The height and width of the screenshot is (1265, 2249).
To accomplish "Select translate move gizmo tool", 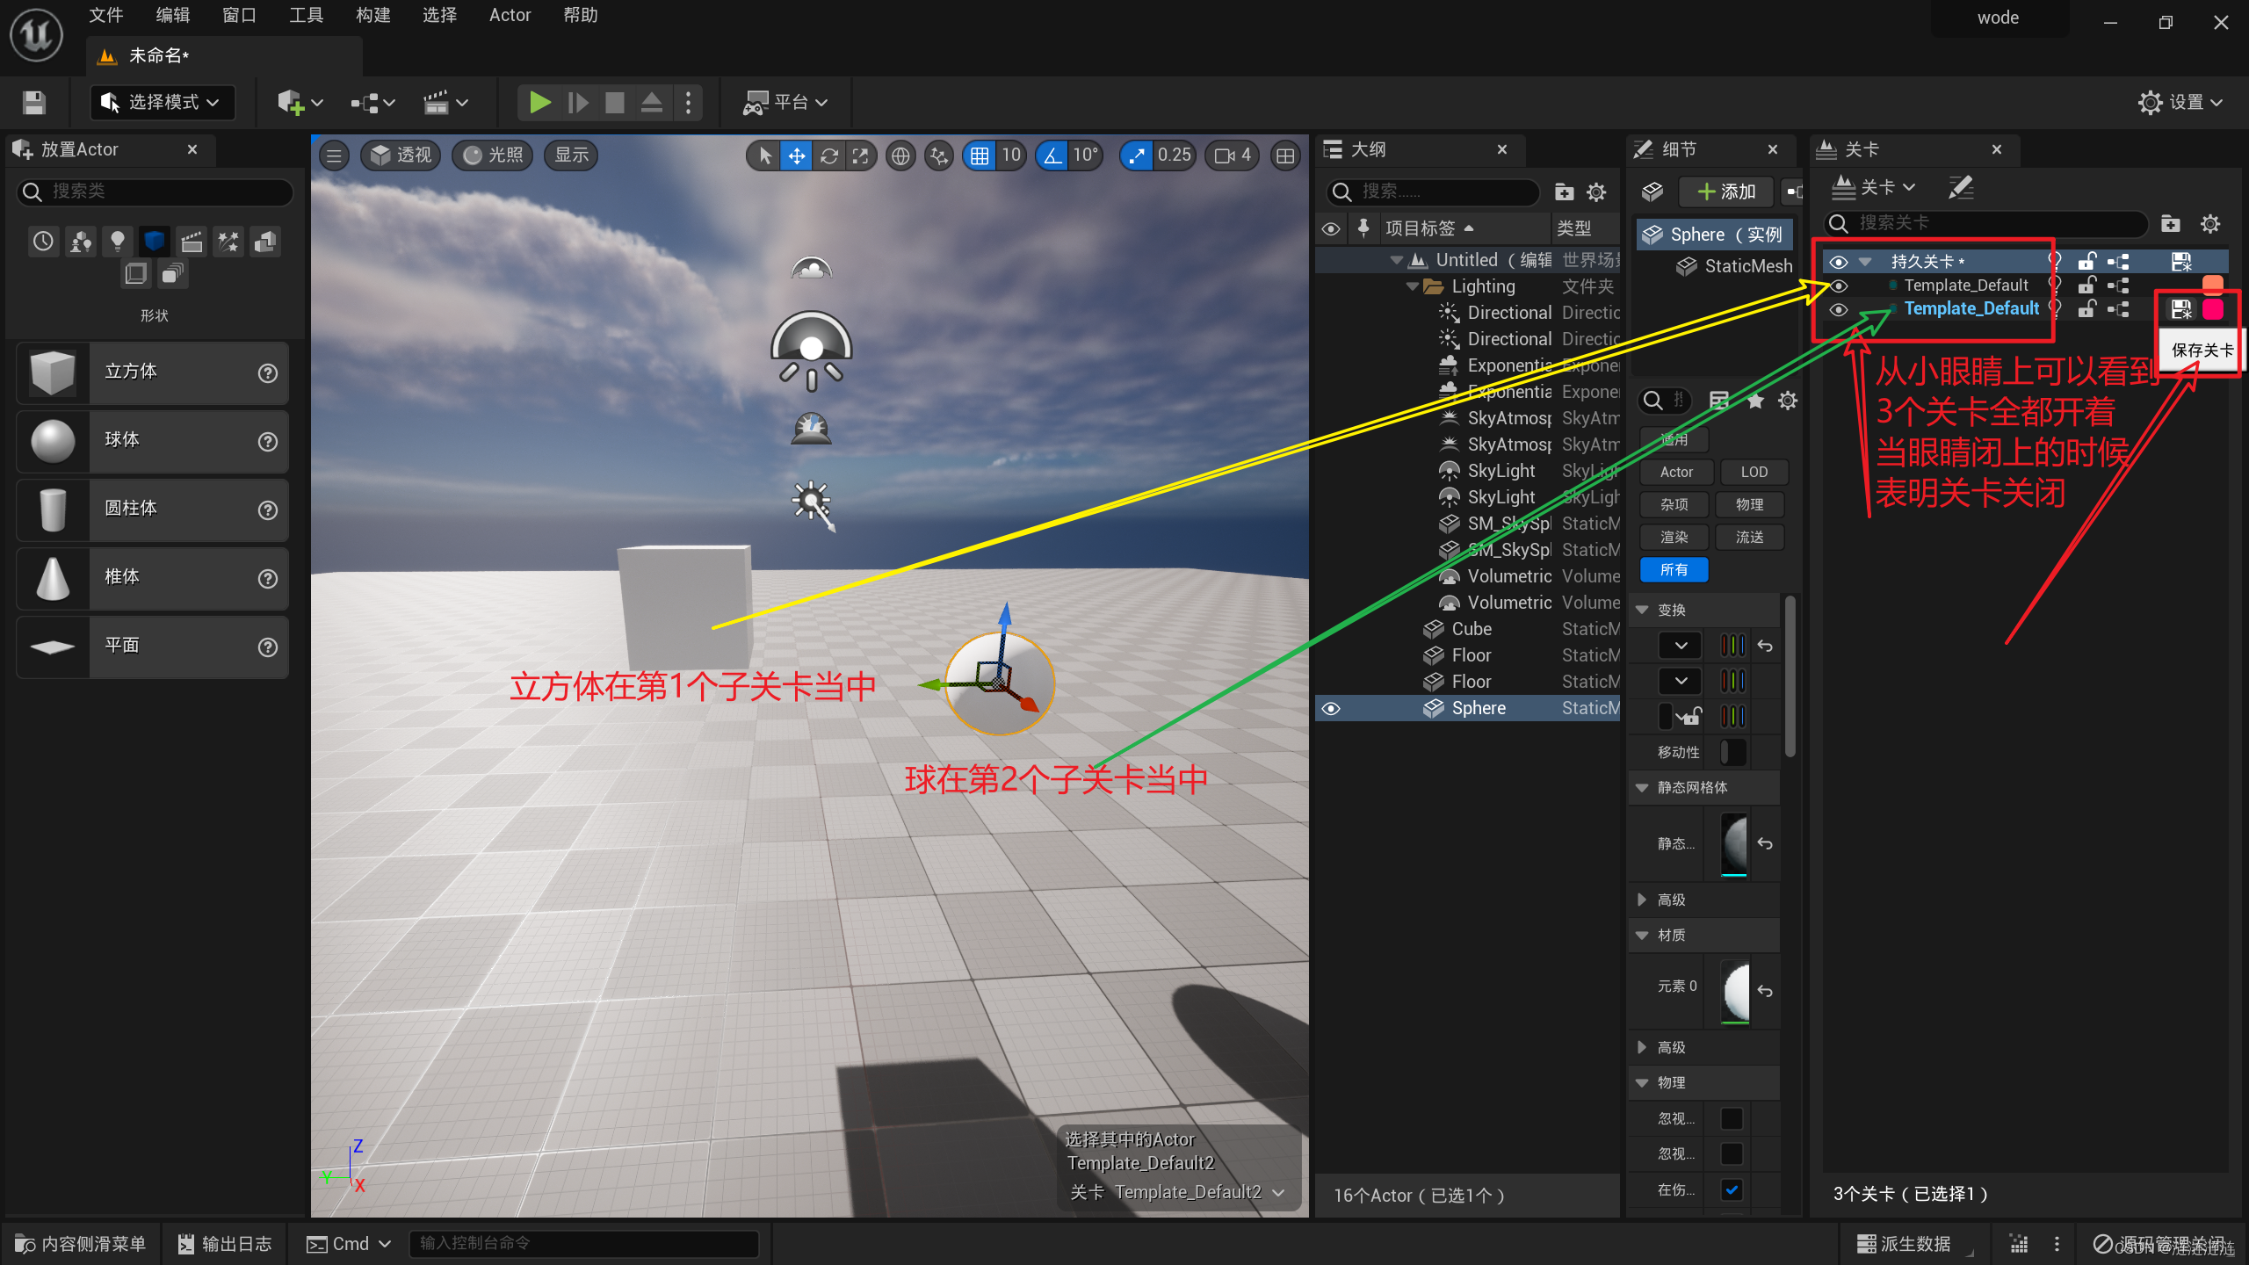I will [796, 156].
